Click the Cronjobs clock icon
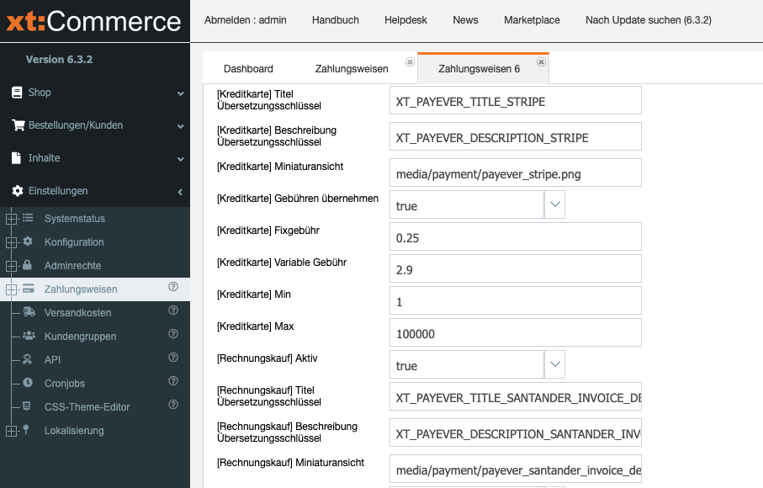The width and height of the screenshot is (763, 488). (28, 383)
